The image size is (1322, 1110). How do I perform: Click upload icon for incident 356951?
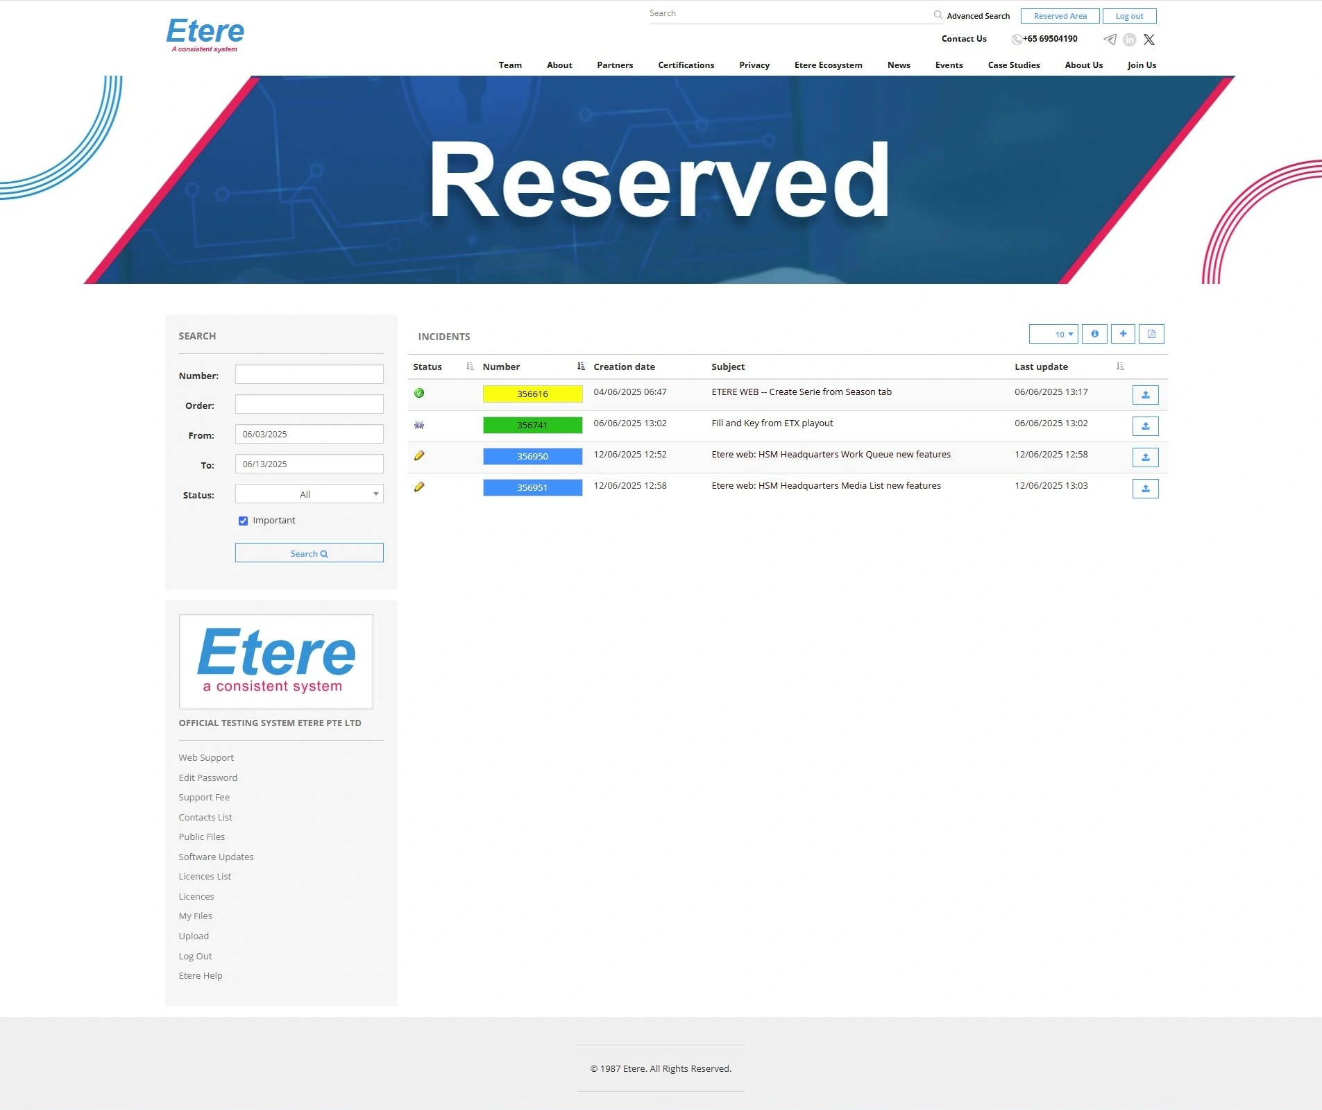[1145, 489]
